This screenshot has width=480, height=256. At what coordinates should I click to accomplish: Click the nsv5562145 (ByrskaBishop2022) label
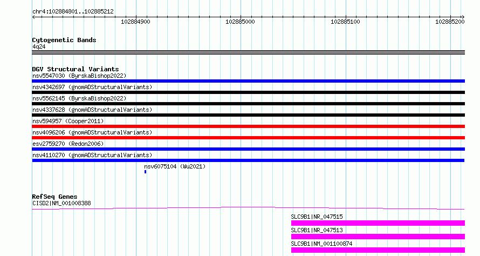(79, 98)
